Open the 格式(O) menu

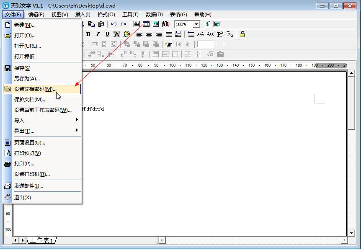pos(106,15)
